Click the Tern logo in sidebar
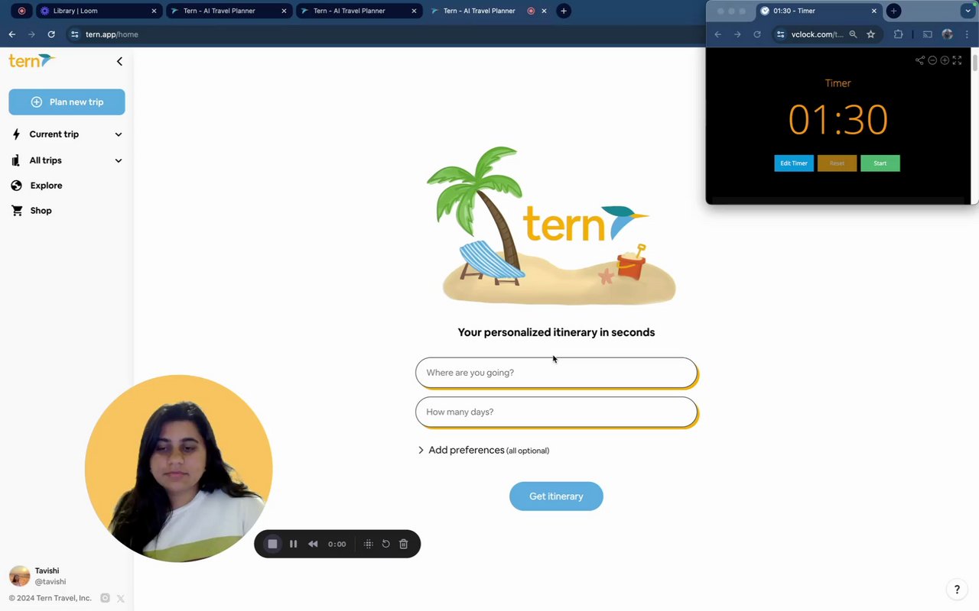Screen dimensions: 979x611 click(x=32, y=61)
